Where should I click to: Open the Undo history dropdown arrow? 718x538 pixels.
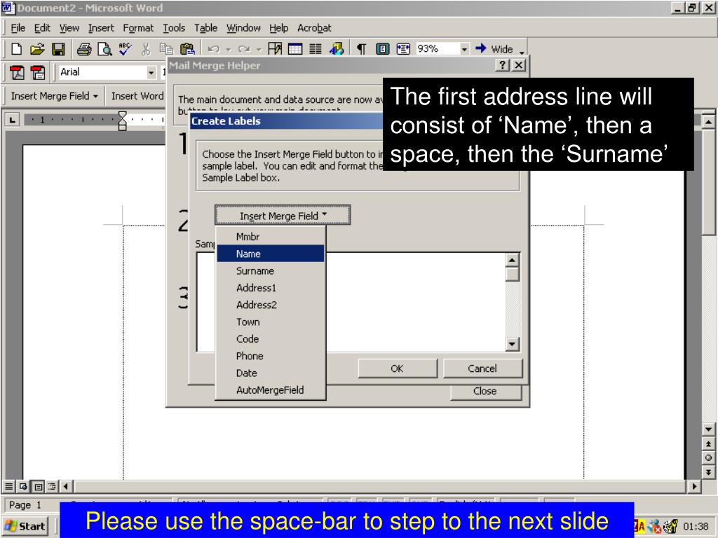pyautogui.click(x=228, y=49)
